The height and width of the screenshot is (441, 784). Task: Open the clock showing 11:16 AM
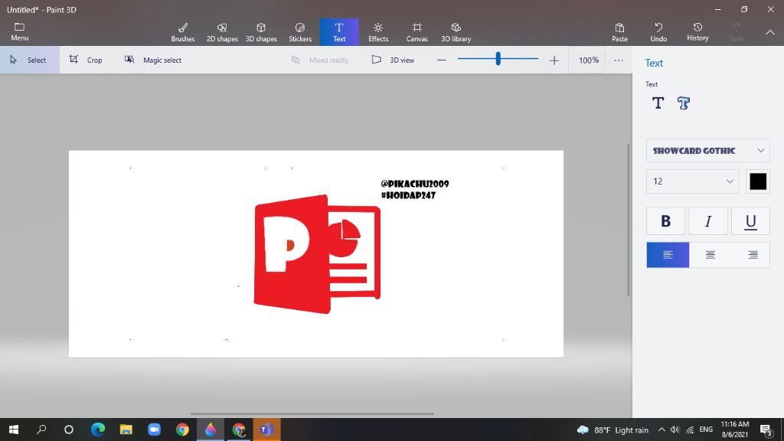pyautogui.click(x=735, y=430)
